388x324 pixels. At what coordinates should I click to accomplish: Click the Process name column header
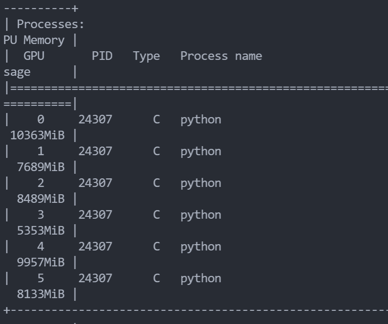(221, 56)
